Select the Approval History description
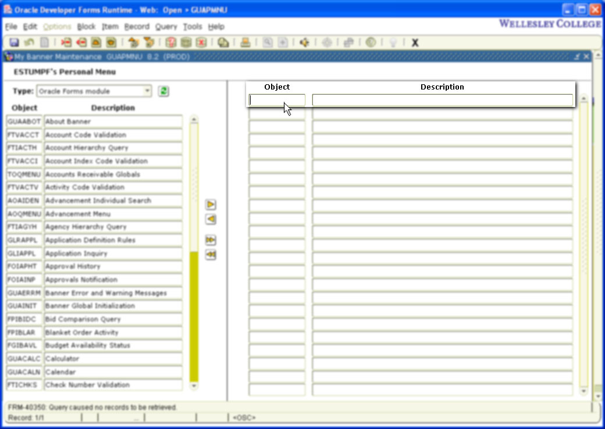This screenshot has width=605, height=429. [113, 266]
